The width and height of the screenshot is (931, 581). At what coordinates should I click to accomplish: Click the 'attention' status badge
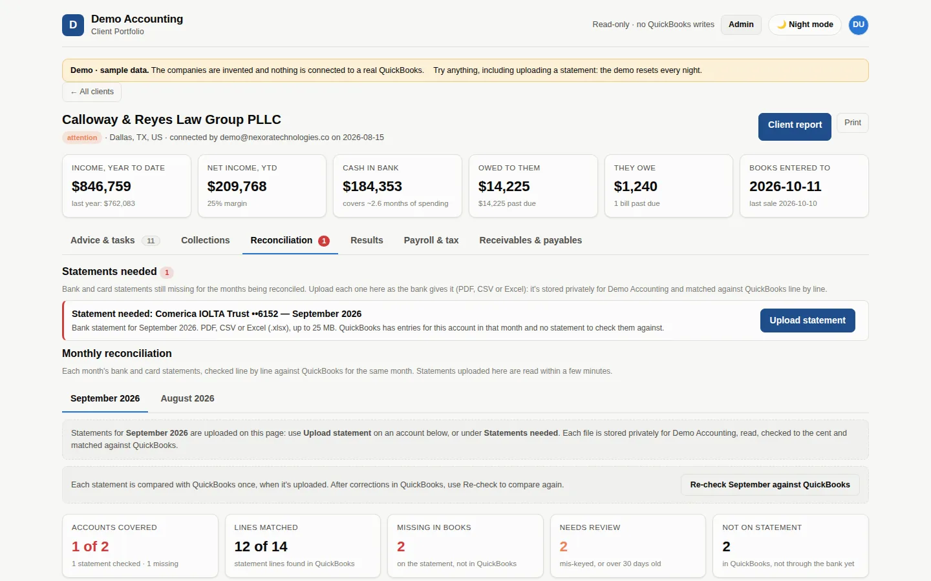[x=82, y=138]
